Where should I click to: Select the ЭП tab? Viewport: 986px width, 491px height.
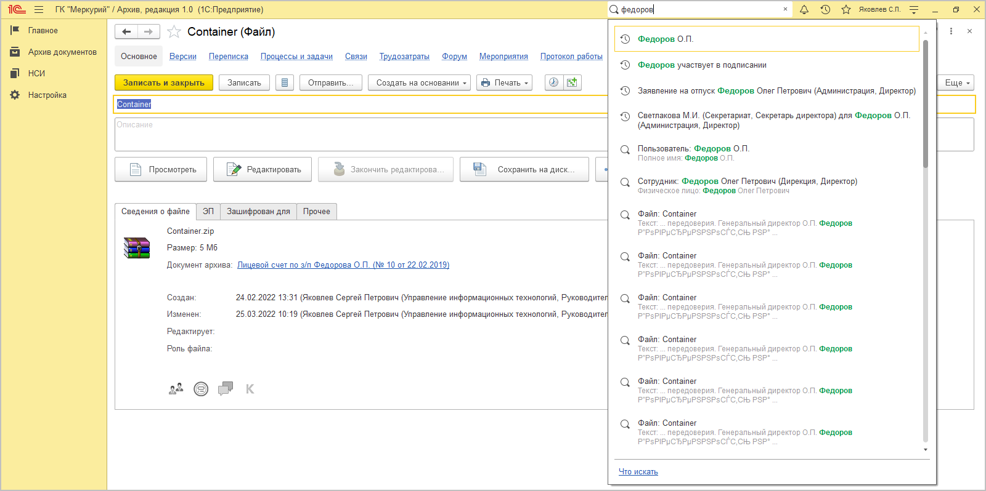(x=208, y=211)
